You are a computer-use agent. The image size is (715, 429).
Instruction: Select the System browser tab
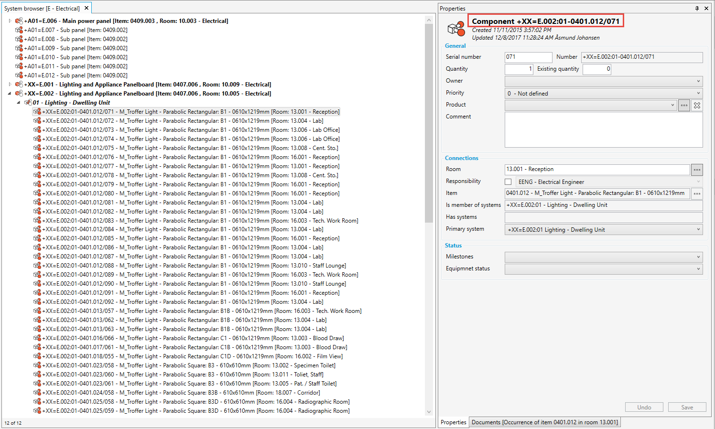pyautogui.click(x=42, y=8)
